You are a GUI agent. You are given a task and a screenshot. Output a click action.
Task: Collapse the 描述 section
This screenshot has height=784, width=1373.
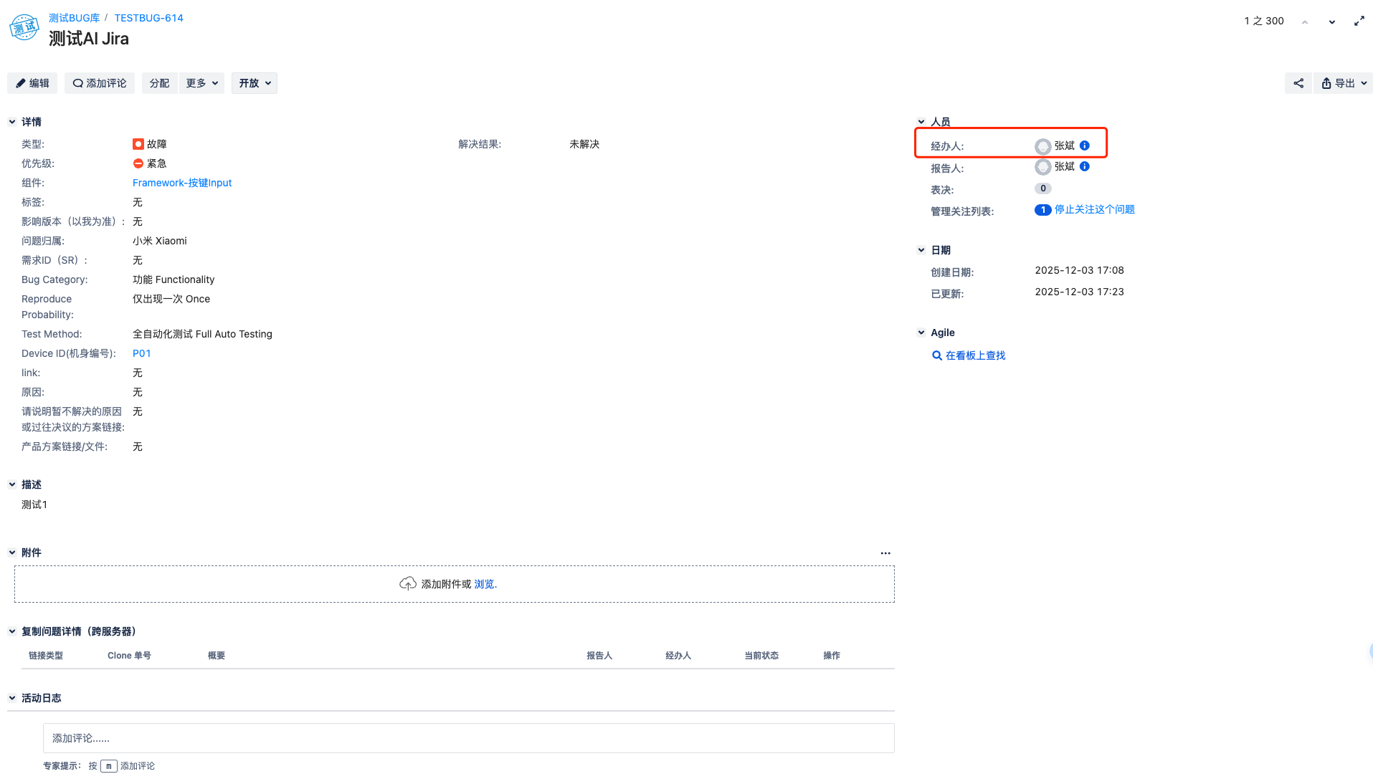[12, 484]
